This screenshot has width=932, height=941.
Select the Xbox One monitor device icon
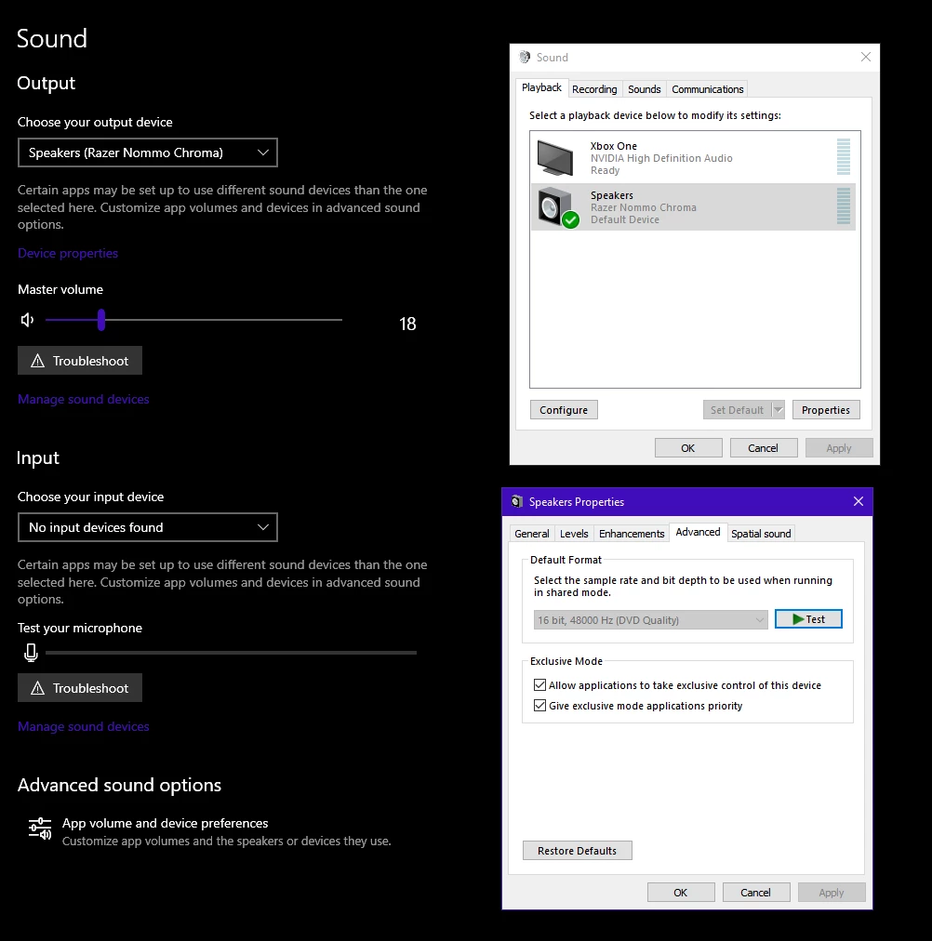coord(555,158)
